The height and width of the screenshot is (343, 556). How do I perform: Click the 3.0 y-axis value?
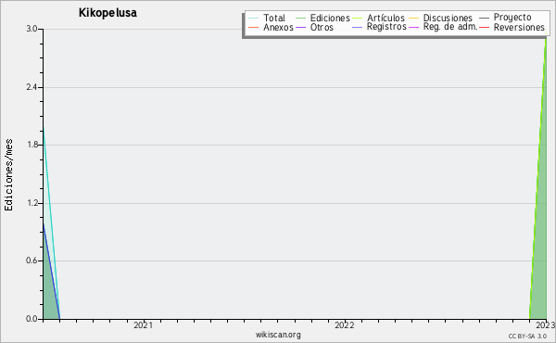click(x=32, y=29)
